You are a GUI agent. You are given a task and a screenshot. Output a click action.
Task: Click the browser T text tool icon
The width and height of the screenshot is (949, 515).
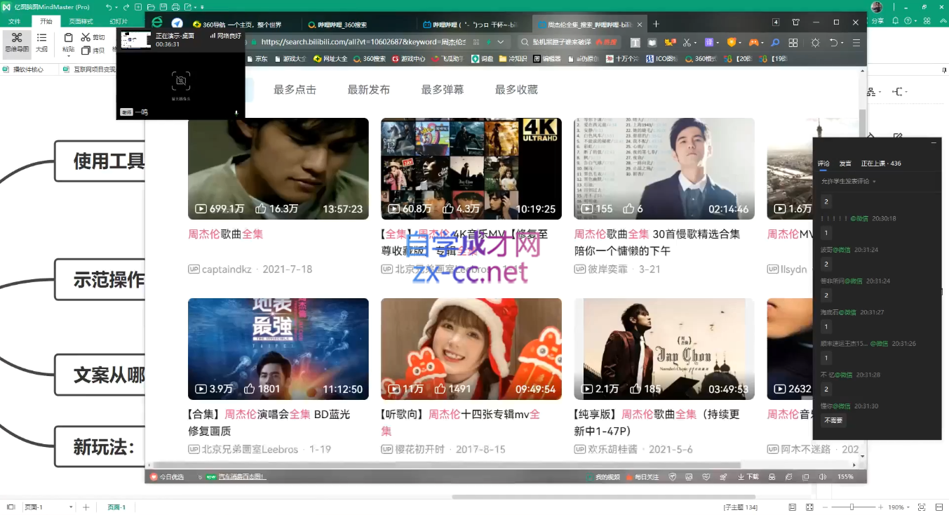(635, 42)
